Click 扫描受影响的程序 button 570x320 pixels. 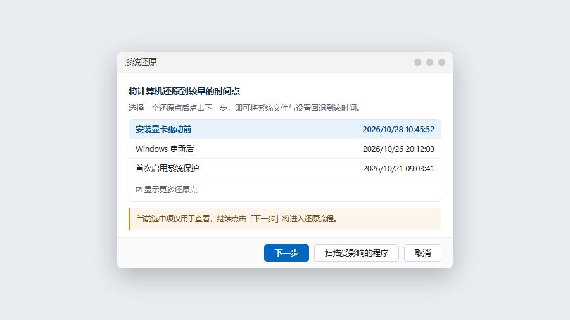357,253
